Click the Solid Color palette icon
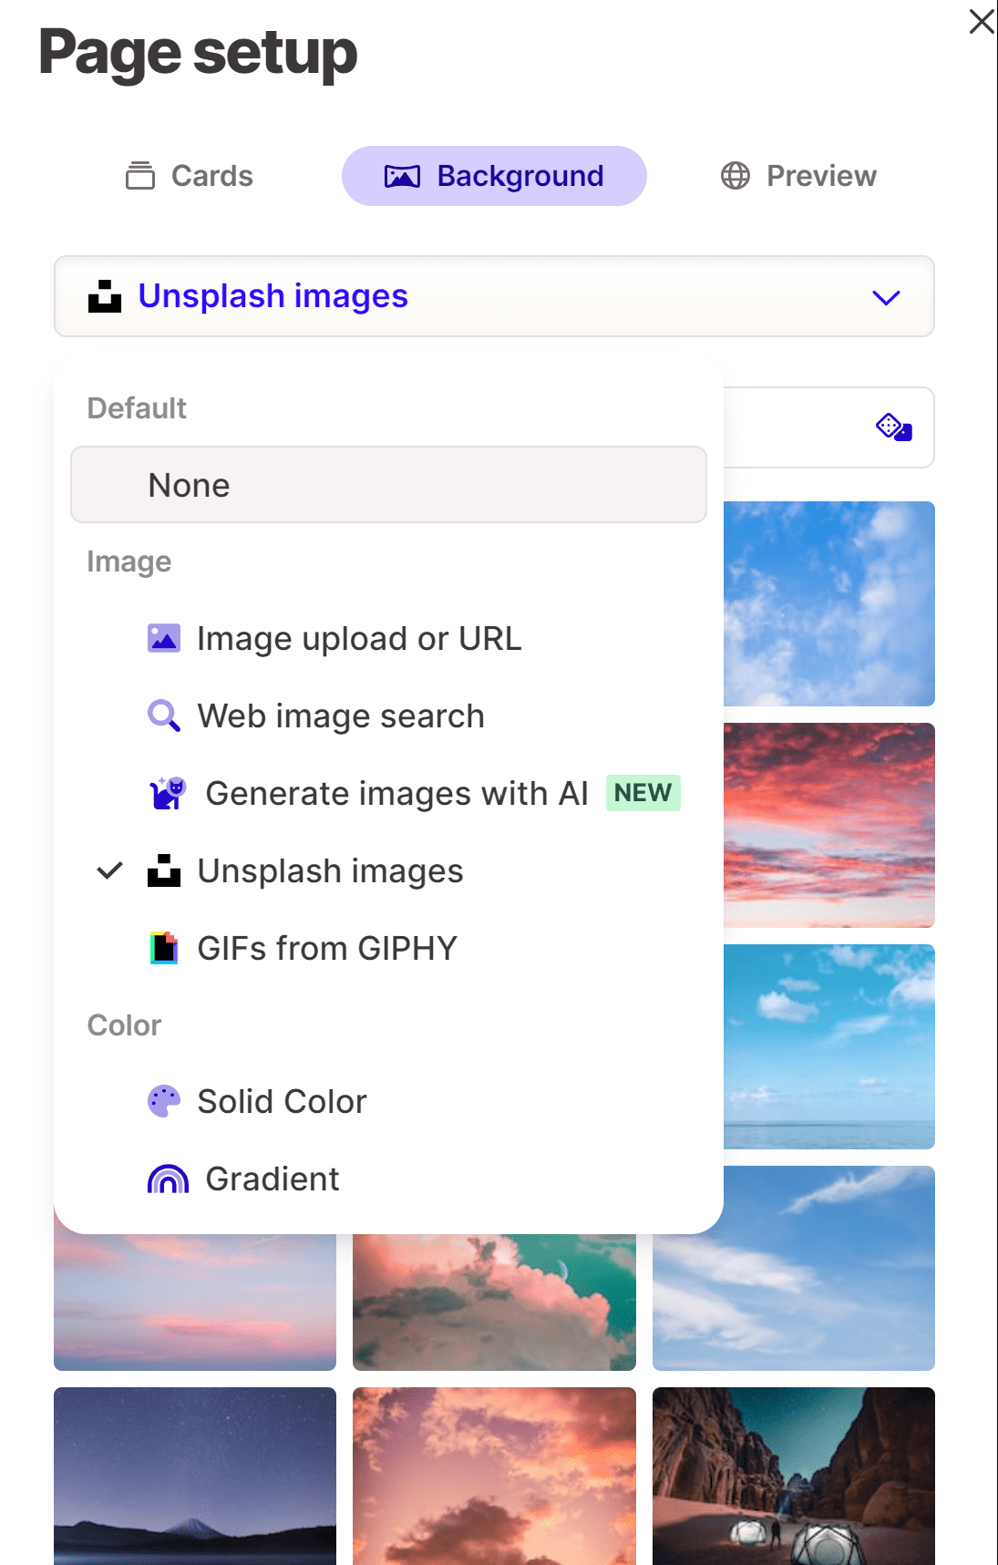This screenshot has height=1565, width=998. (x=164, y=1101)
